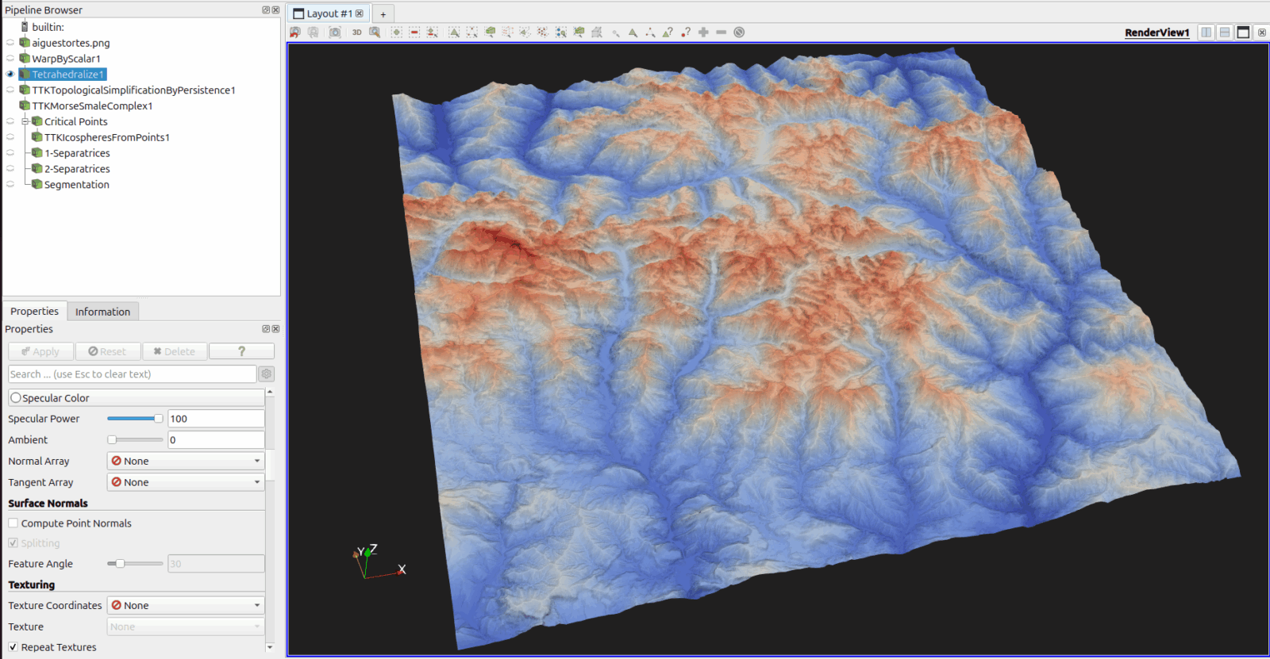
Task: Click the Specular Power slider
Action: (x=134, y=419)
